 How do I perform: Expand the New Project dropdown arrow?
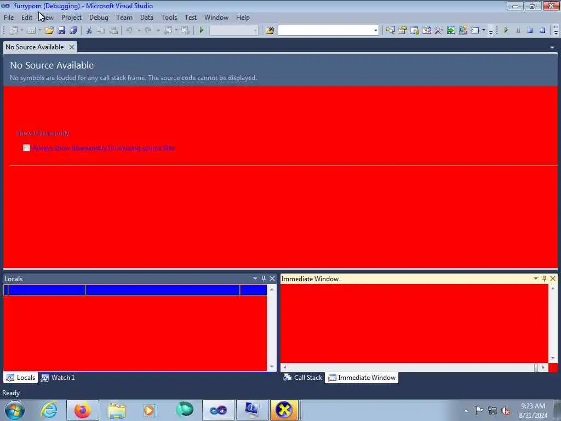pyautogui.click(x=22, y=31)
